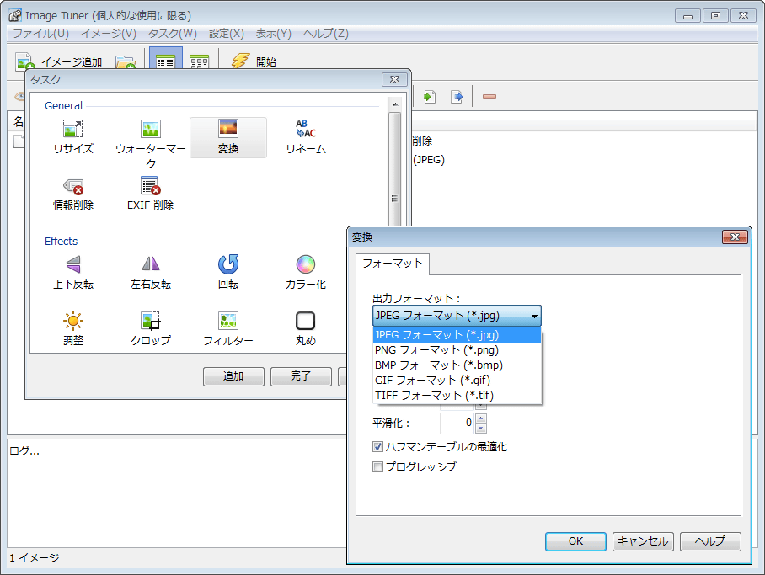The height and width of the screenshot is (575, 765).
Task: Choose the カラー化 (Colorize) effect
Action: pyautogui.click(x=306, y=273)
